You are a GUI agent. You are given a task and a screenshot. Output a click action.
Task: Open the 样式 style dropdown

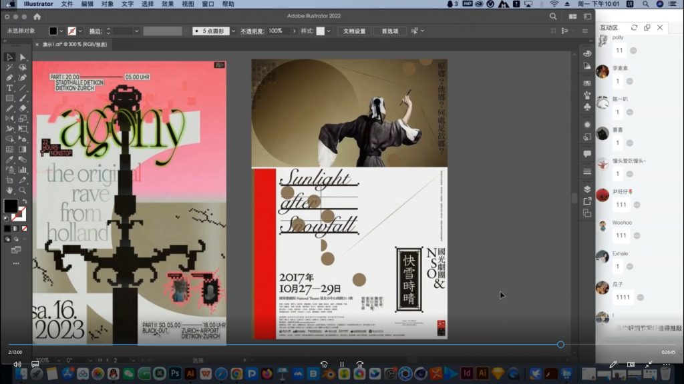329,31
